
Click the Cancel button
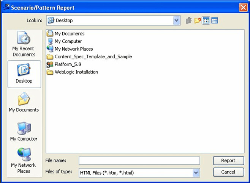(228, 172)
